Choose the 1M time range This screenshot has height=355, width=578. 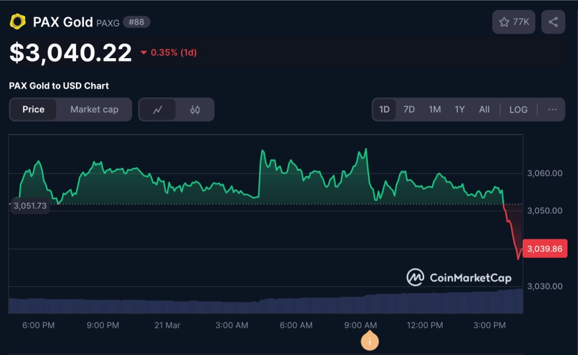click(434, 110)
